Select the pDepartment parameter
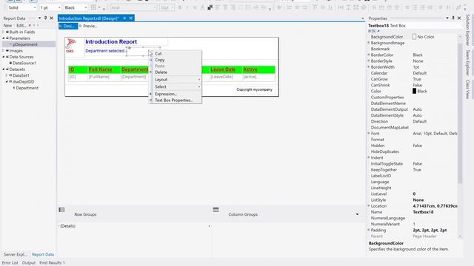Screen dimensions: 474x266 coord(25,44)
